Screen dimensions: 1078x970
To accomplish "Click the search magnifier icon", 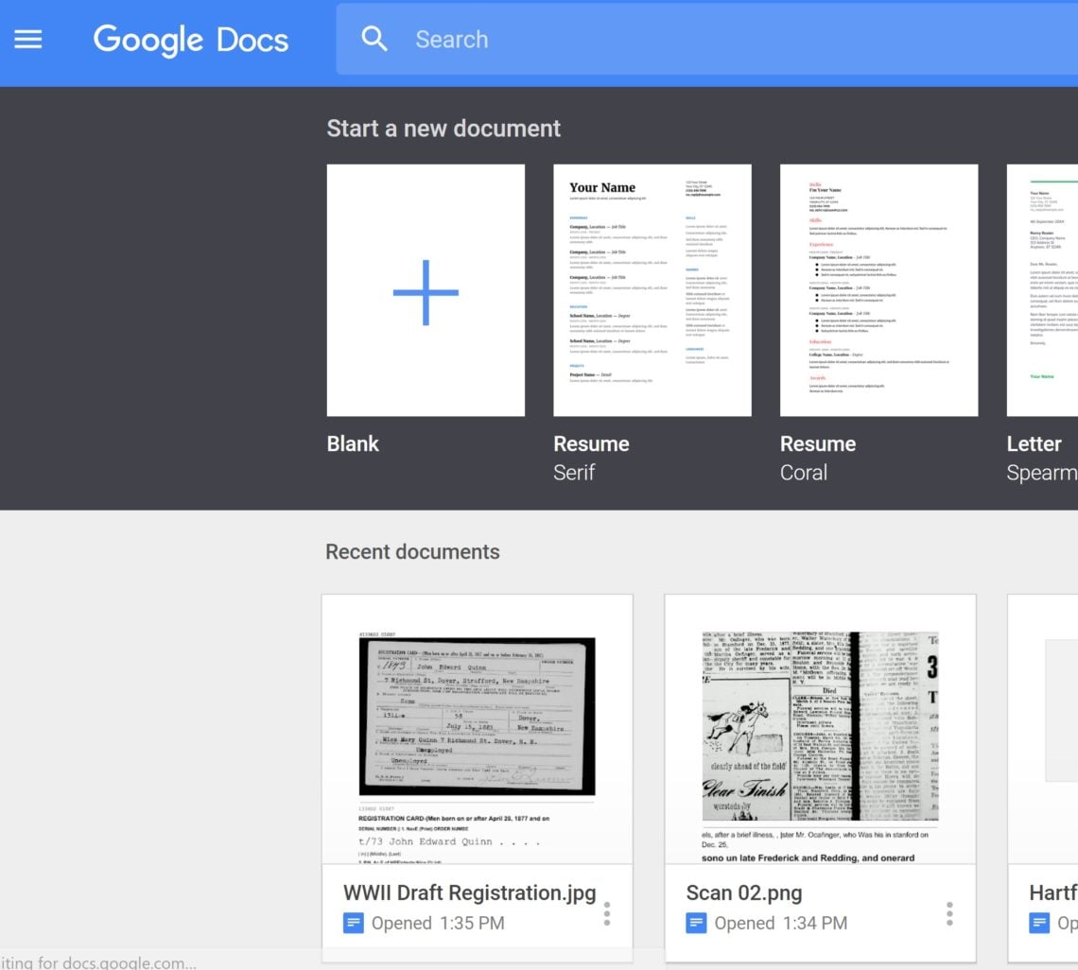I will coord(374,39).
